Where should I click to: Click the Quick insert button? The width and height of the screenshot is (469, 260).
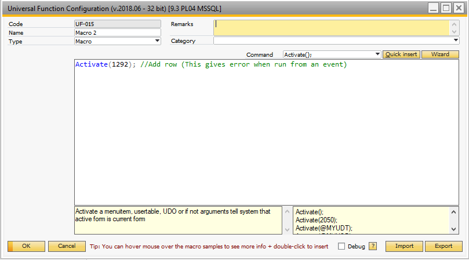[401, 54]
